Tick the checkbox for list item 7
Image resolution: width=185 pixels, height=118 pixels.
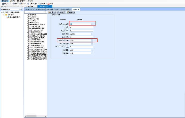28,26
